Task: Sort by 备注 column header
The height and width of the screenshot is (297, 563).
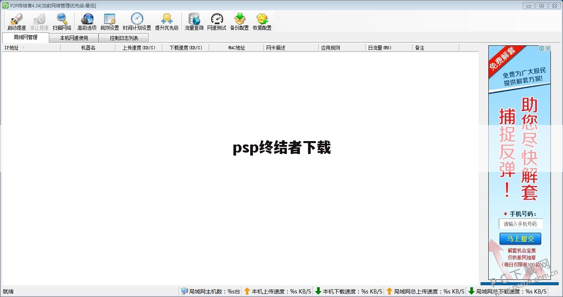Action: pyautogui.click(x=436, y=48)
